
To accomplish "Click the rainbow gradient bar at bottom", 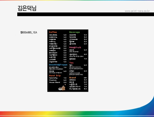I will [77, 114].
